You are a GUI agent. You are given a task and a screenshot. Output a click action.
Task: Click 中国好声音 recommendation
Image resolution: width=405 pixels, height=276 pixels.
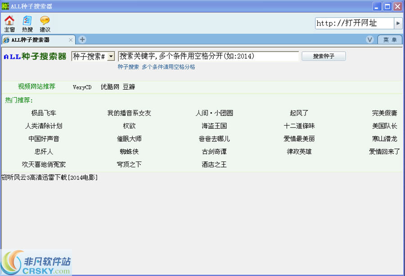tap(44, 139)
